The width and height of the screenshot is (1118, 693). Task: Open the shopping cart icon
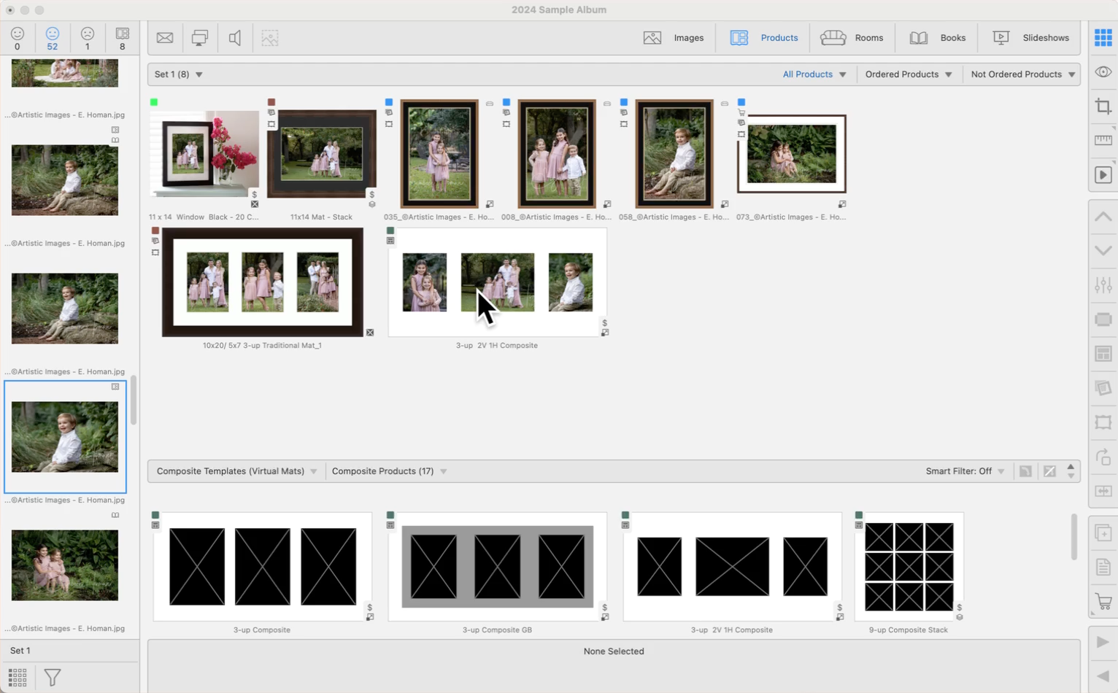click(1103, 602)
